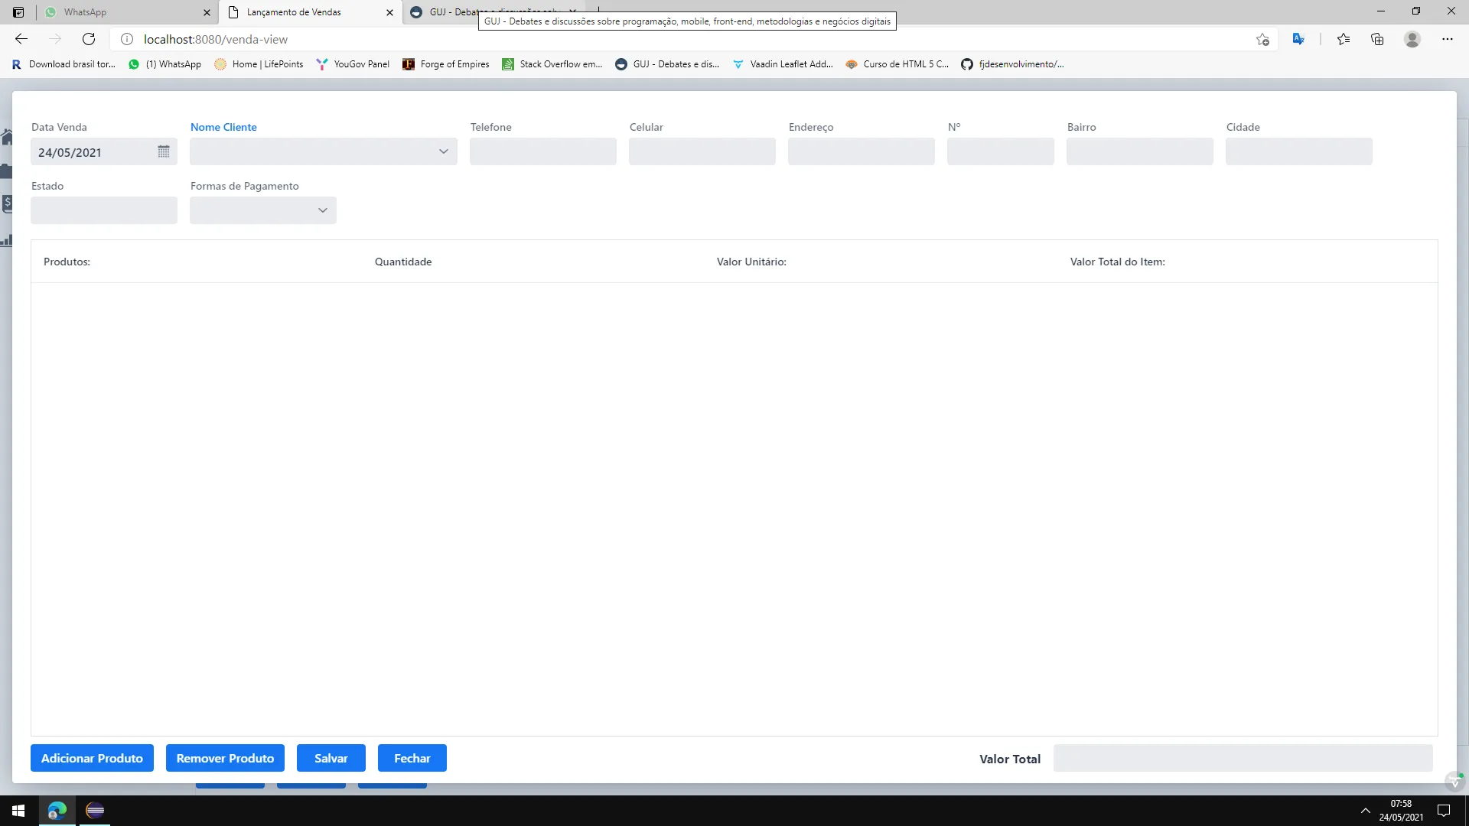Open Edge settings ellipsis menu

(x=1447, y=39)
